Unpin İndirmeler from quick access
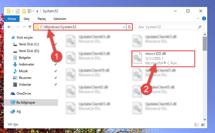This screenshot has width=215, height=133. tap(55, 64)
